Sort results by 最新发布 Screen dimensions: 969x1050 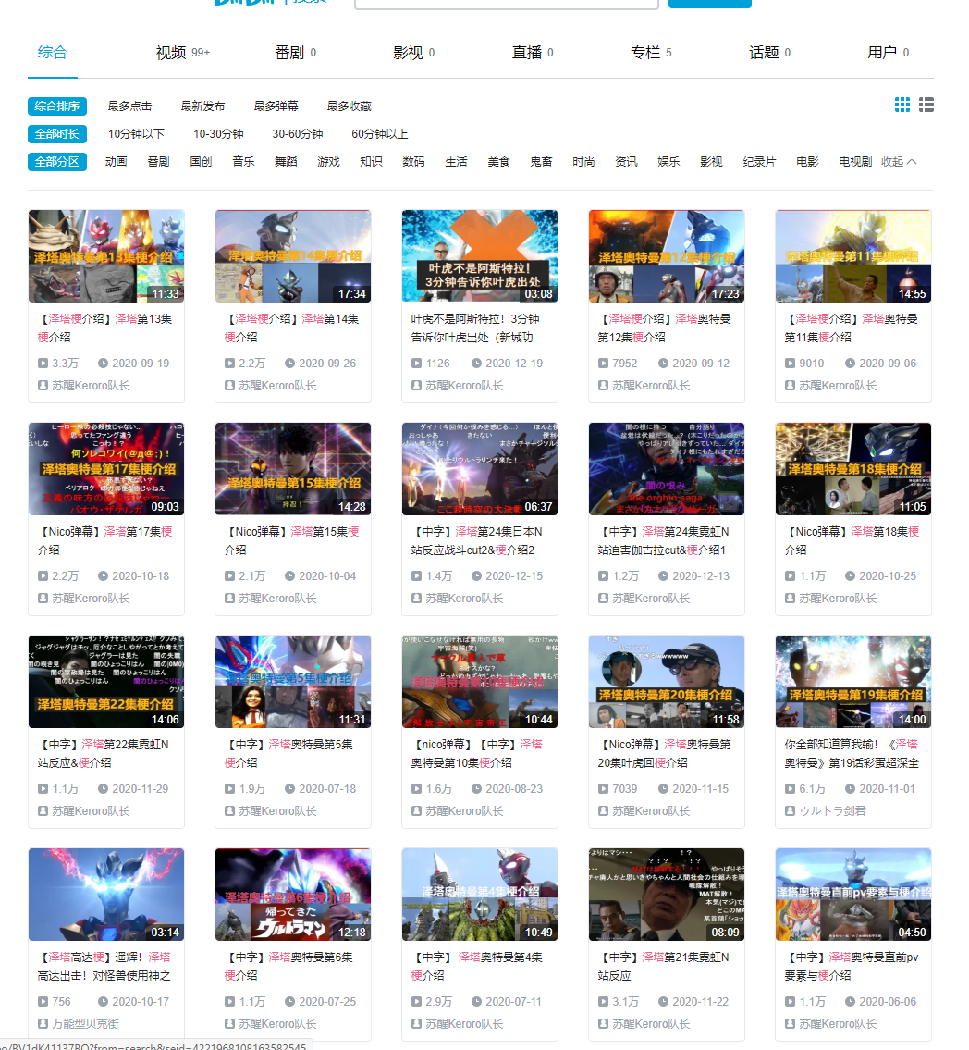click(202, 105)
